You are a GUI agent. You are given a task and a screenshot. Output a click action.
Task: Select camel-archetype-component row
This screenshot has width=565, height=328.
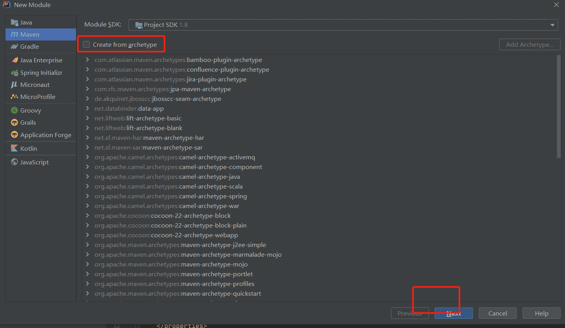(320, 167)
